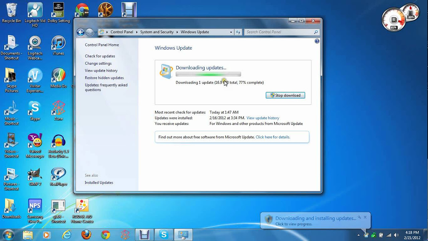The height and width of the screenshot is (241, 428).
Task: Select the Logitech Vid HD shortcut
Action: click(35, 15)
